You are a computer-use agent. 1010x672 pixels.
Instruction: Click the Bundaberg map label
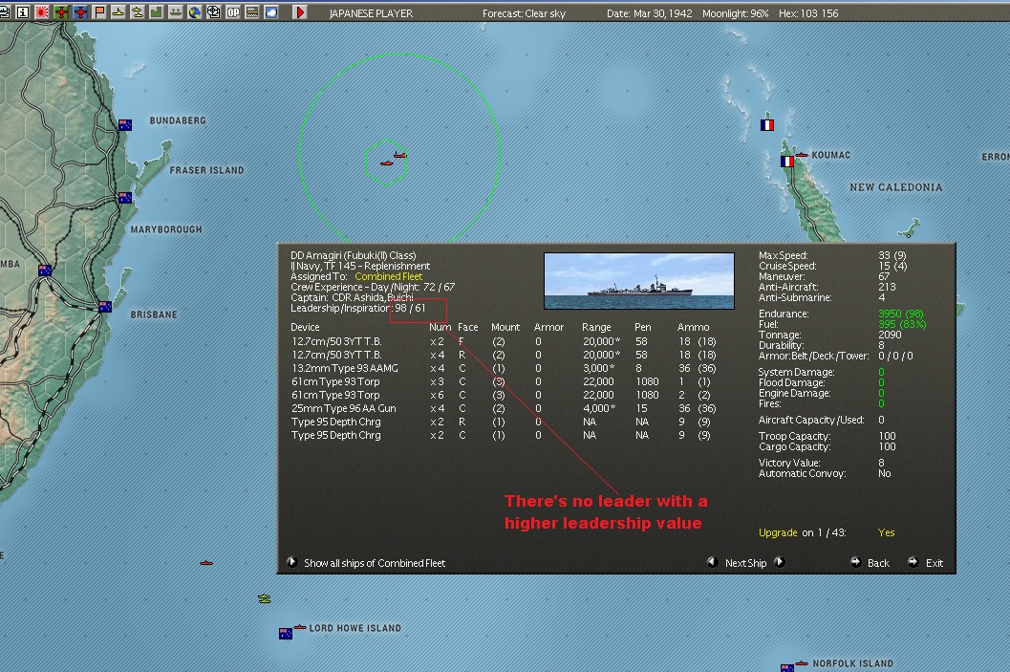click(x=178, y=120)
